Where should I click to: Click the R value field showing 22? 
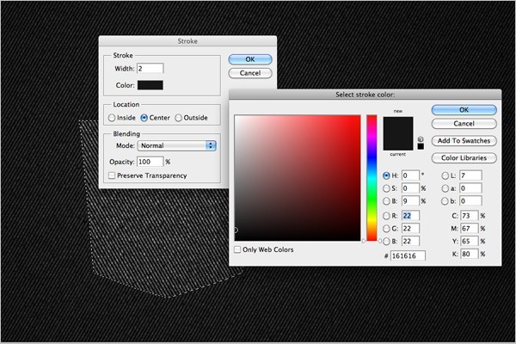click(x=410, y=216)
